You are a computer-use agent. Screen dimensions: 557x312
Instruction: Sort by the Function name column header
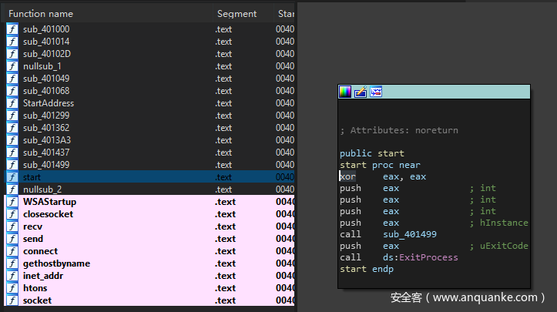[41, 14]
